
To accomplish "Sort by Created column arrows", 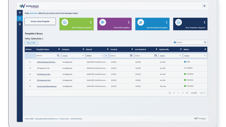I will (x=132, y=49).
